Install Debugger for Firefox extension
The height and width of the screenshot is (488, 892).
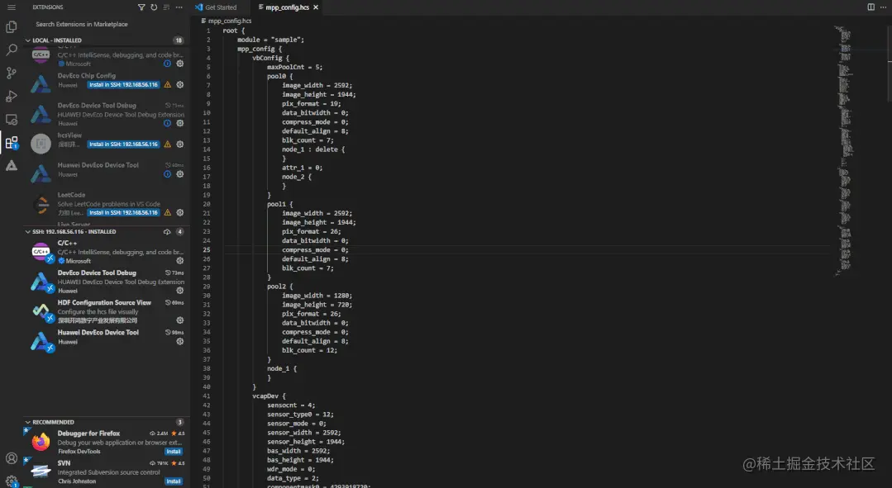click(174, 452)
